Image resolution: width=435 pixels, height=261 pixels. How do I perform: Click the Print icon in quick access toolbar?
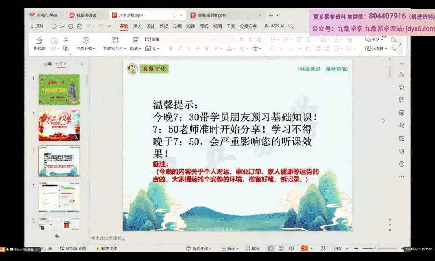point(71,26)
